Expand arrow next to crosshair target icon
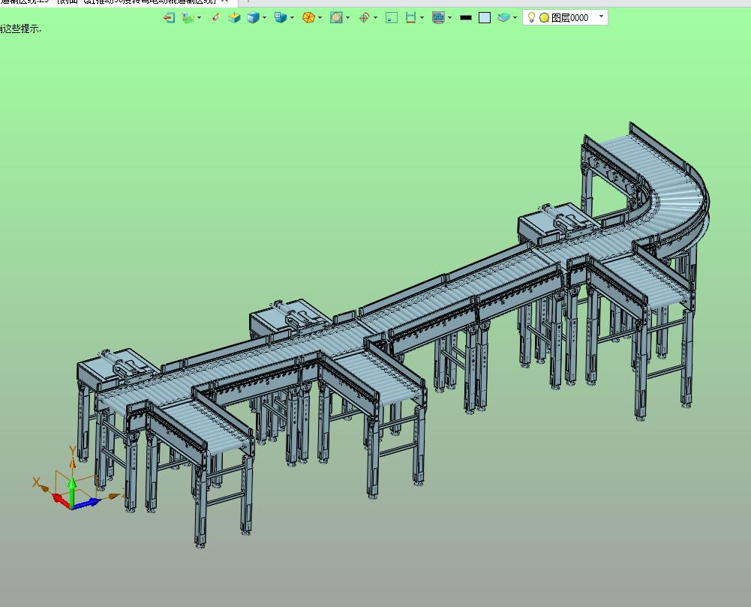Viewport: 751px width, 607px height. (375, 18)
